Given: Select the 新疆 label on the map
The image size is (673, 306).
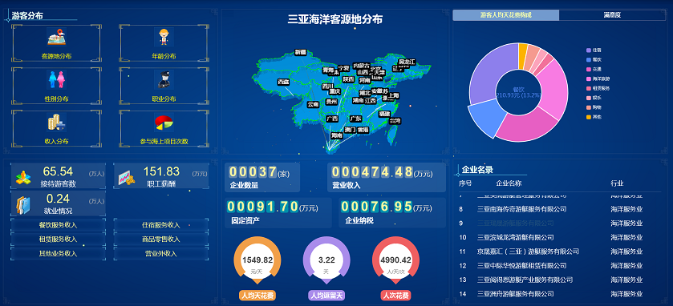Looking at the screenshot, I should pos(301,52).
